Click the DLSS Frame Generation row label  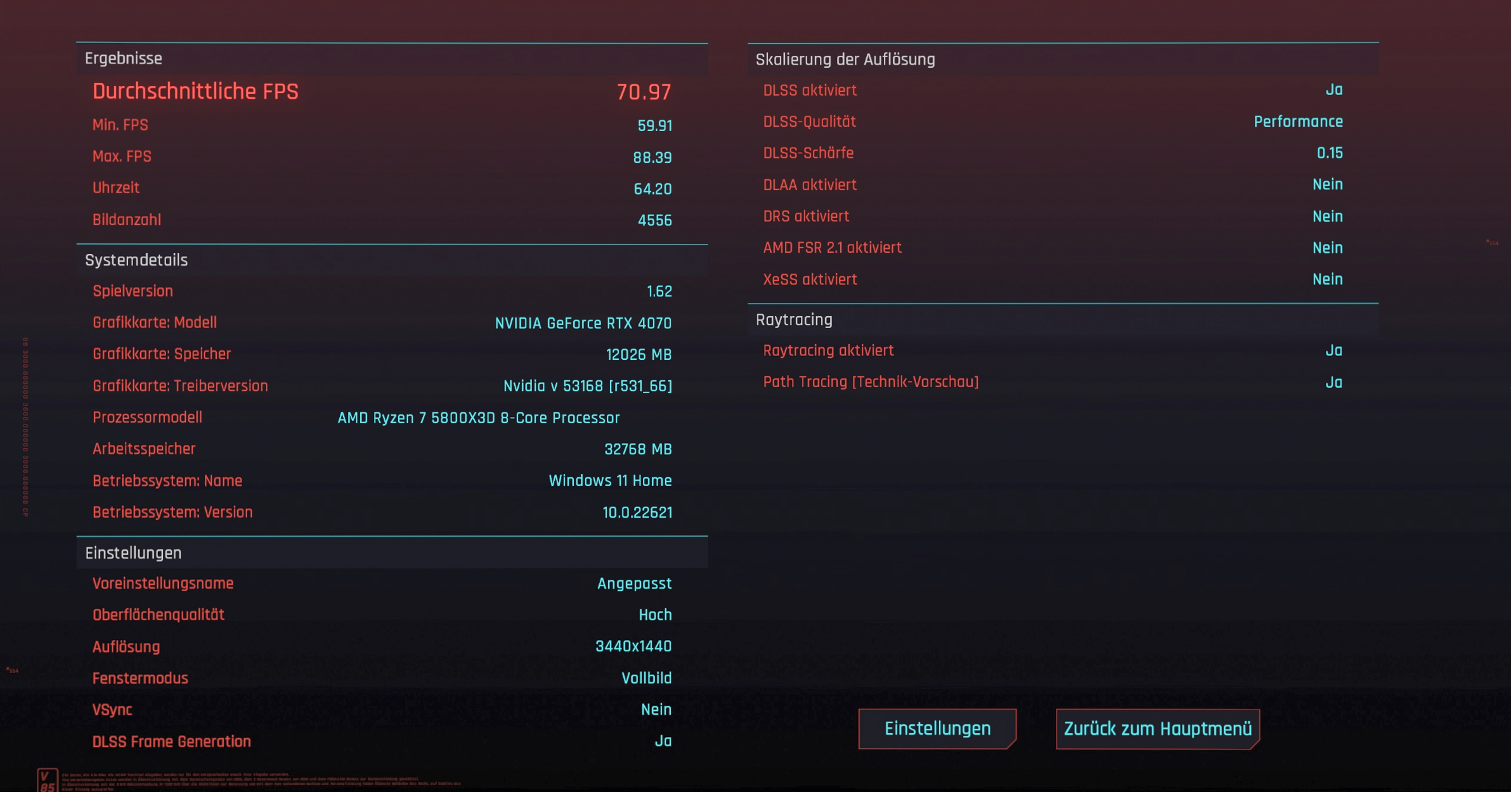coord(172,741)
